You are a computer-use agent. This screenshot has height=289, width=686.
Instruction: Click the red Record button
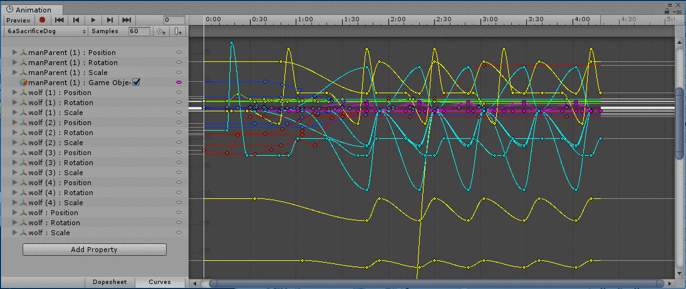(x=42, y=21)
